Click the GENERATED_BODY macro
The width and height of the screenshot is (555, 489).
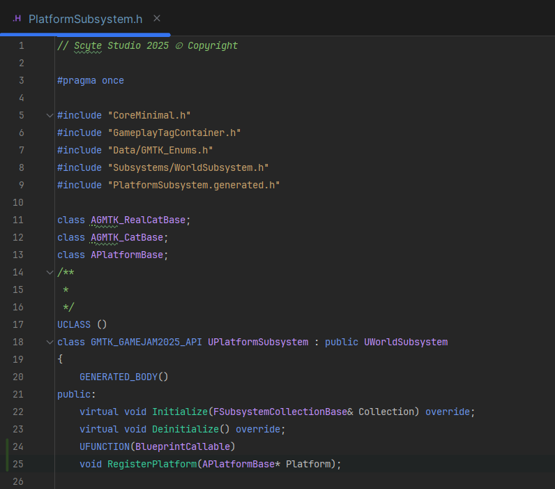coord(119,377)
